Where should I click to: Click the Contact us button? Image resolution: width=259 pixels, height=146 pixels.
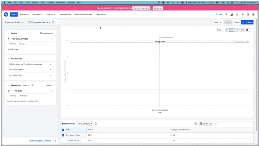158,8
